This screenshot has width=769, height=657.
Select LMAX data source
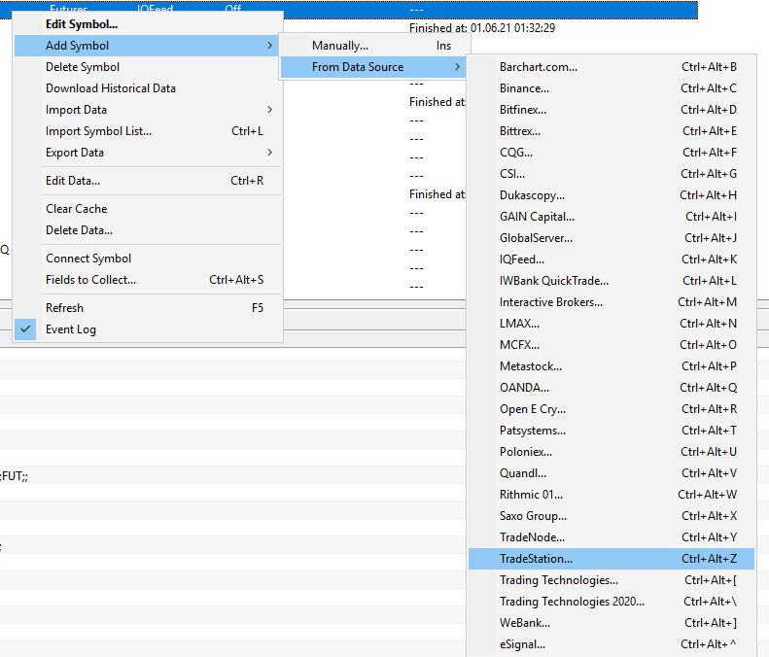[612, 324]
